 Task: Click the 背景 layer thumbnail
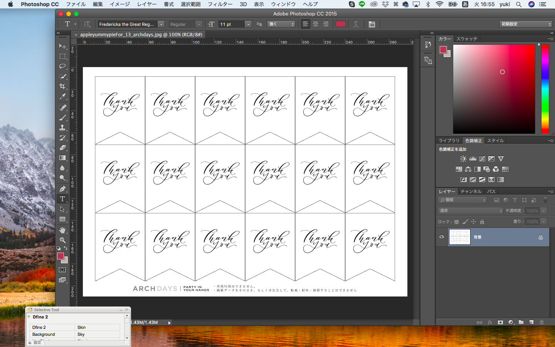pos(459,237)
